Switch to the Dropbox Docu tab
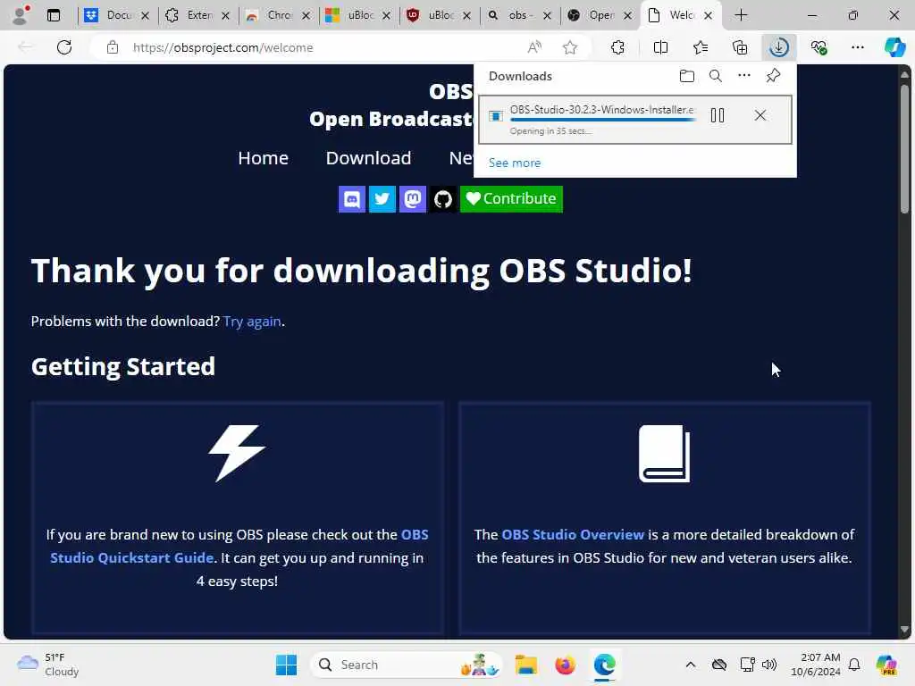915x686 pixels. (117, 15)
